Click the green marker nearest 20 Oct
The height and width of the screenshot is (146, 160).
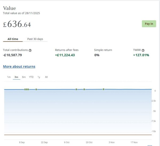(84, 89)
